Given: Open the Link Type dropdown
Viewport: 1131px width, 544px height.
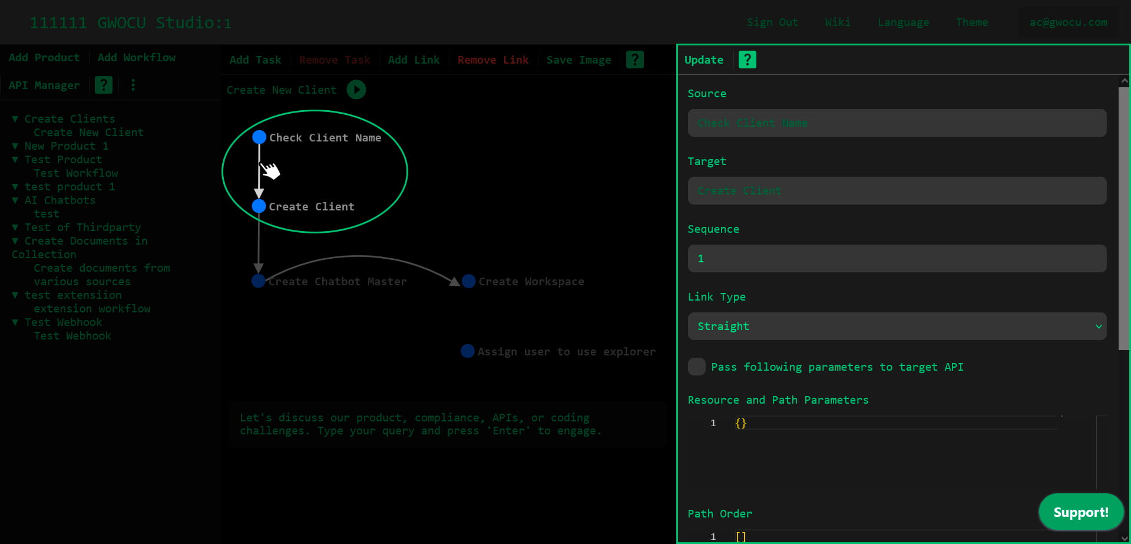Looking at the screenshot, I should click(897, 326).
